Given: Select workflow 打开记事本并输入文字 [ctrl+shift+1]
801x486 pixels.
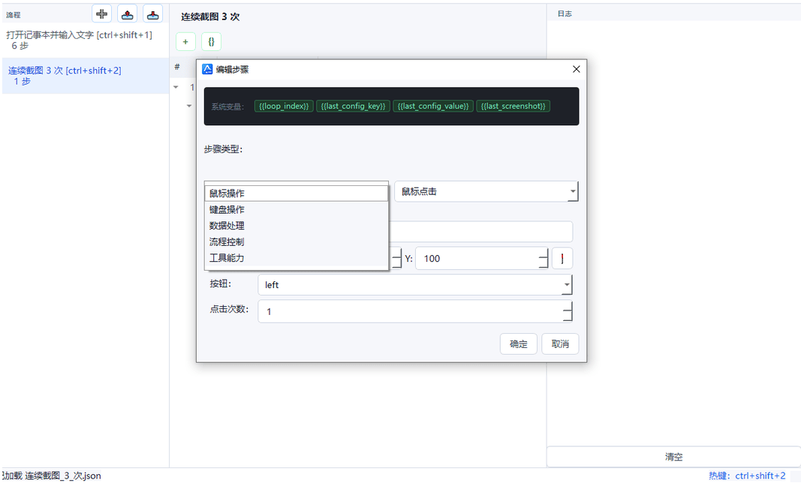Looking at the screenshot, I should pos(86,40).
